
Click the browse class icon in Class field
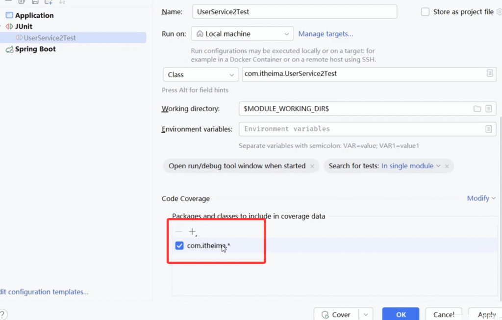489,73
